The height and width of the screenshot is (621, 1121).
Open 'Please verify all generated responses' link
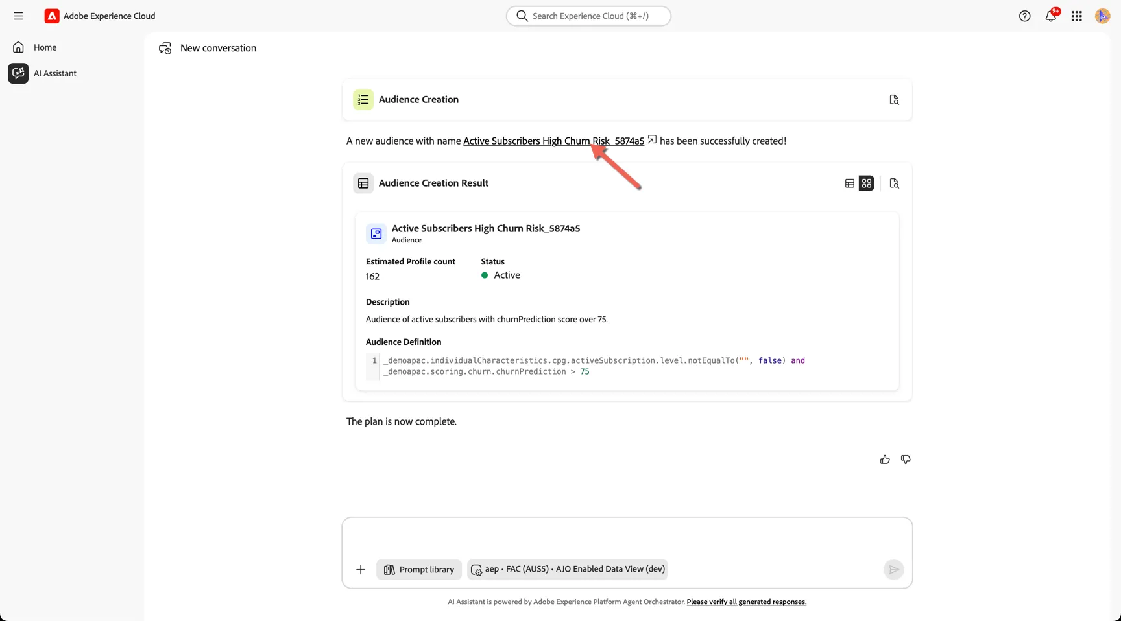pos(747,602)
